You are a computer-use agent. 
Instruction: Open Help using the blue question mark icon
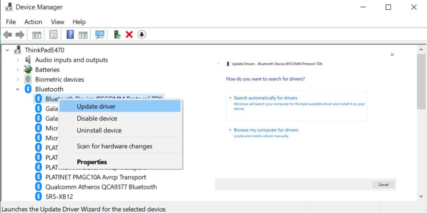tap(70, 34)
